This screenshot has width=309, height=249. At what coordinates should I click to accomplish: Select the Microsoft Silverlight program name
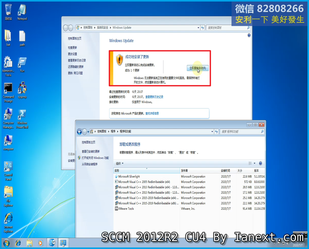coord(129,177)
